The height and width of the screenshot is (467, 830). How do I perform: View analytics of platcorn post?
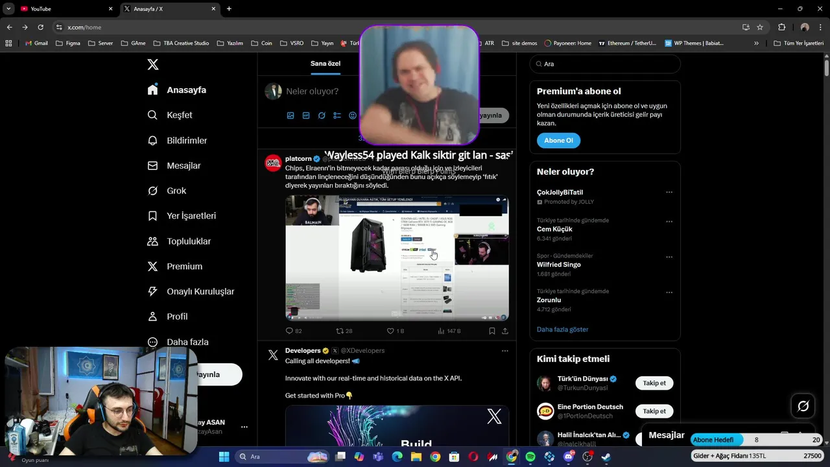click(x=449, y=331)
